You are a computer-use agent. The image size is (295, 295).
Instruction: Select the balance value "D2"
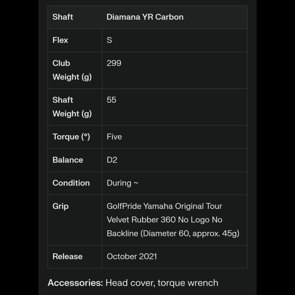coord(112,160)
